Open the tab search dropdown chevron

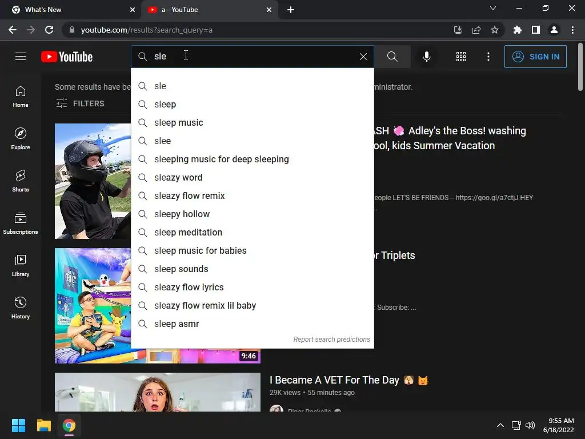click(493, 8)
